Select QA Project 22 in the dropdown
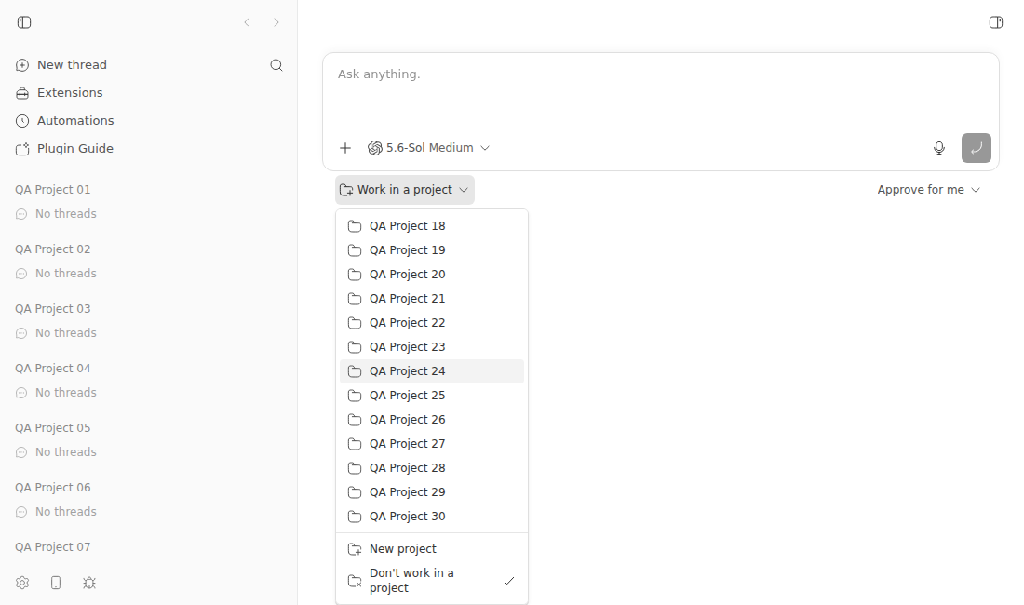This screenshot has height=605, width=1024. (x=432, y=322)
